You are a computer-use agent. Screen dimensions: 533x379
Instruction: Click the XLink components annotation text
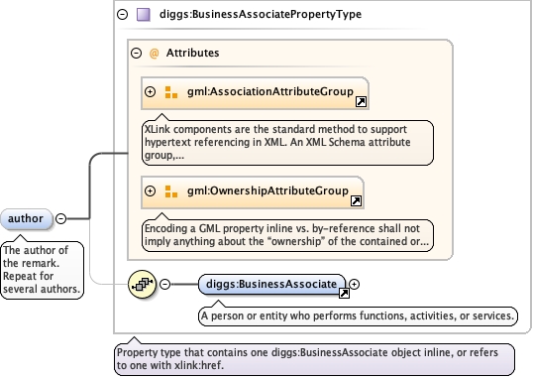coord(287,142)
